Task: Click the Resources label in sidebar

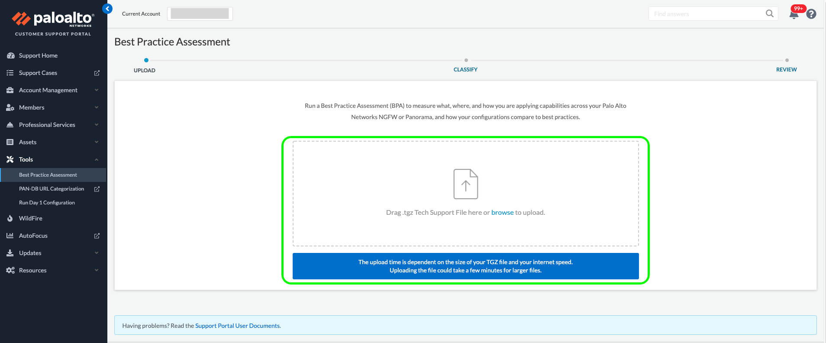Action: click(32, 270)
